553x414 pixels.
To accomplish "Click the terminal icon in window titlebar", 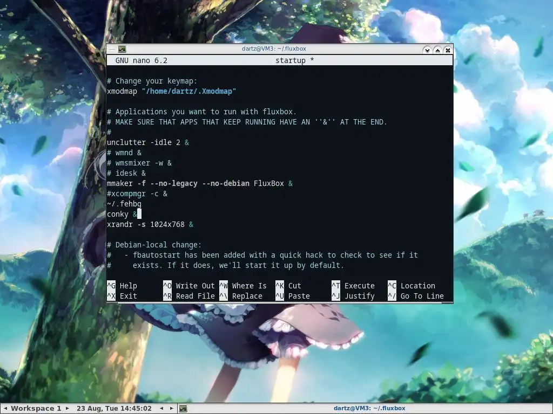I will coord(122,49).
